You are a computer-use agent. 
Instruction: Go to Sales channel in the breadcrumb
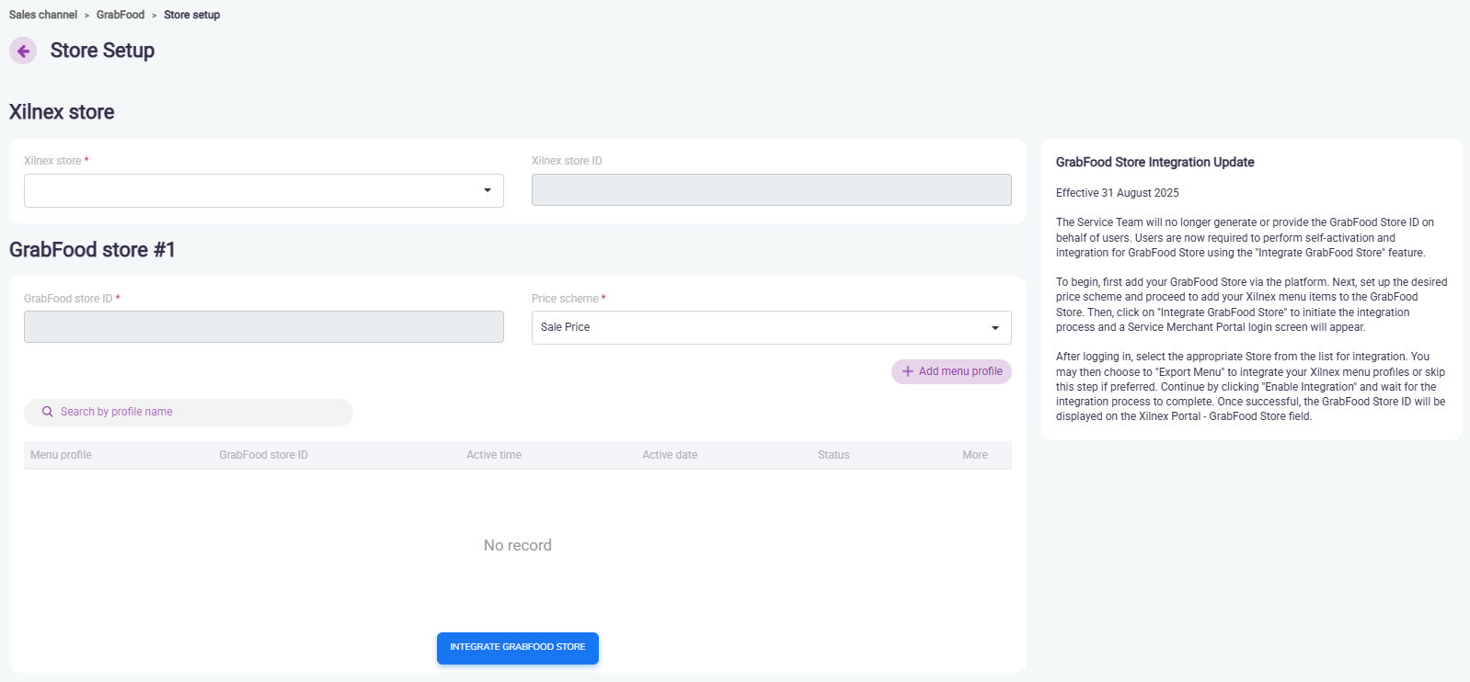[43, 15]
